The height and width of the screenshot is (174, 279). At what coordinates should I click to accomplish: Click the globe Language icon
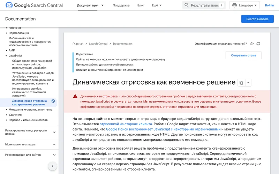click(234, 5)
